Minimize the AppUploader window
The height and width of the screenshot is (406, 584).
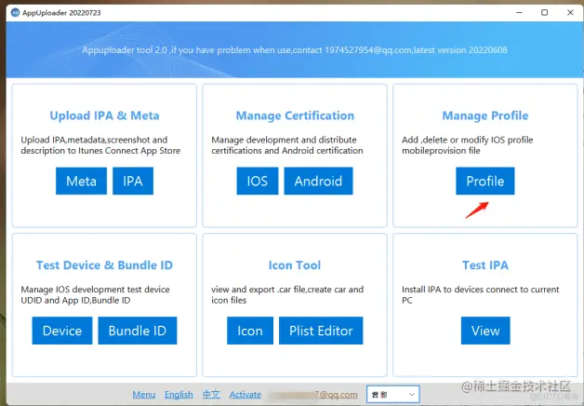520,13
